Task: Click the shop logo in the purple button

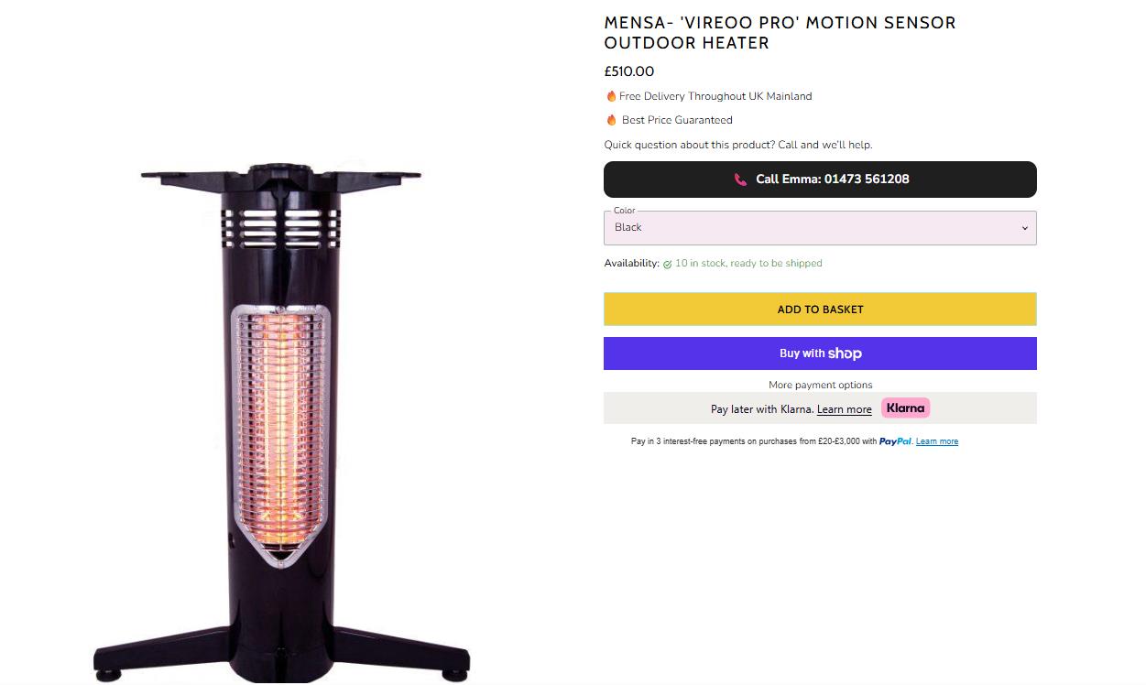Action: [x=845, y=353]
